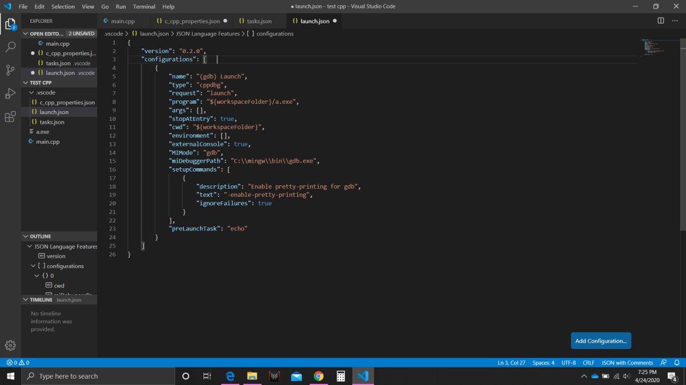
Task: Click the Add Configuration button
Action: 601,341
